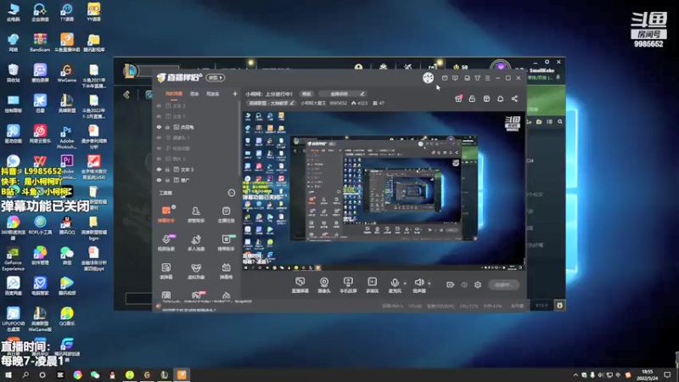Open taskbar search
Image resolution: width=679 pixels, height=382 pixels.
coord(25,374)
